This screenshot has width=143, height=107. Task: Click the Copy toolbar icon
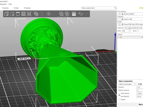coord(36,14)
